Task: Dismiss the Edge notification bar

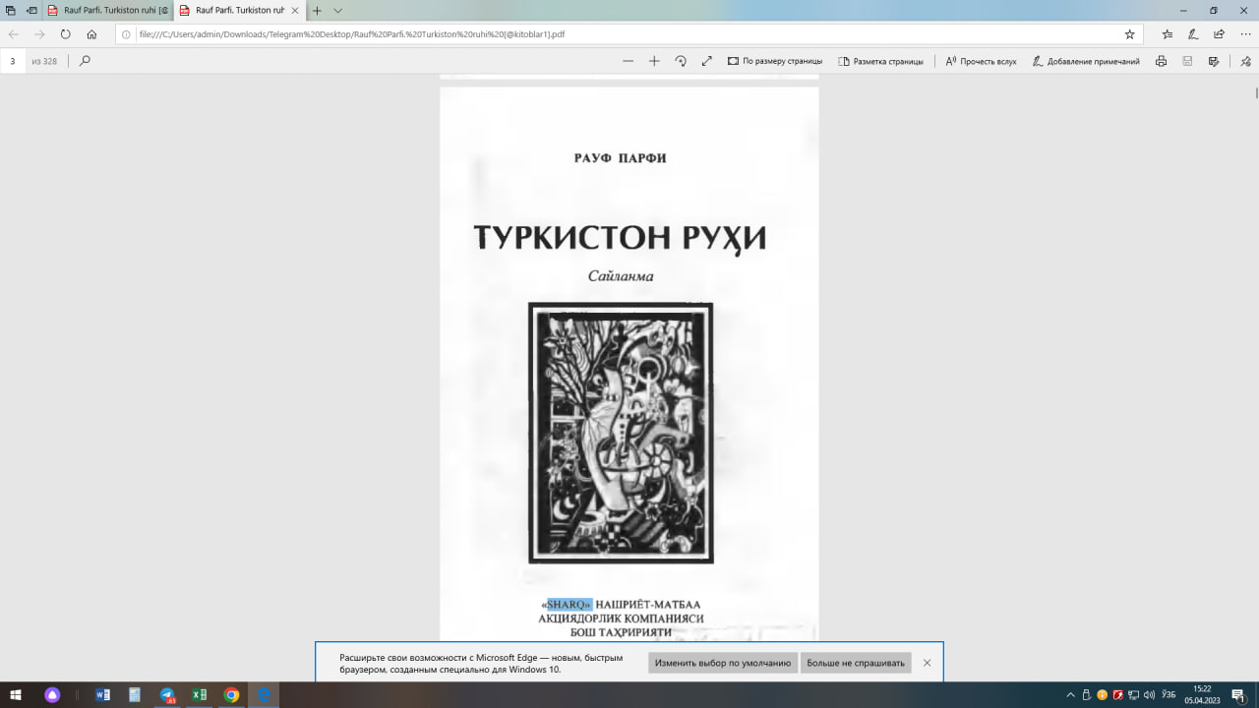Action: point(927,663)
